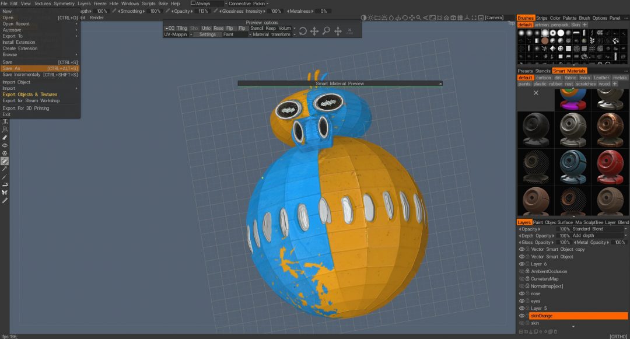Select the blue smart material thumbnail
This screenshot has height=339, width=630.
pyautogui.click(x=573, y=167)
